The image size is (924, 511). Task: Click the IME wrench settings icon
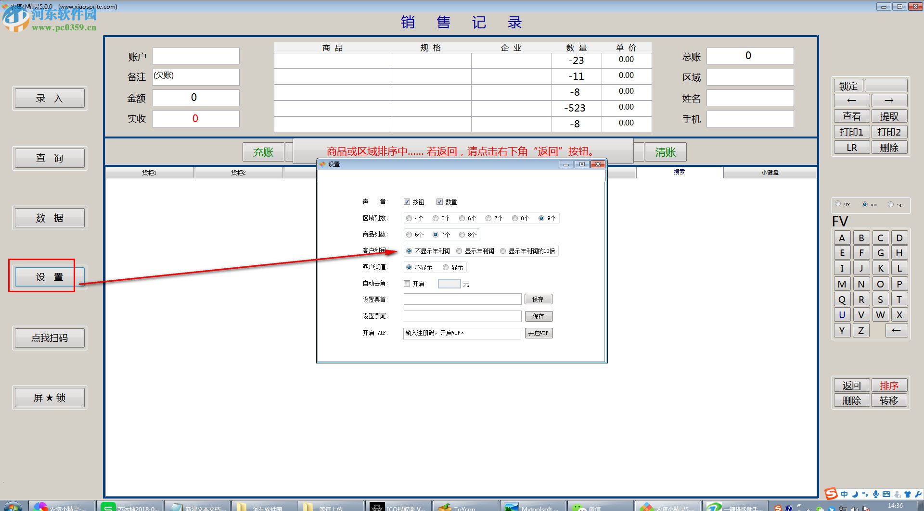[918, 494]
